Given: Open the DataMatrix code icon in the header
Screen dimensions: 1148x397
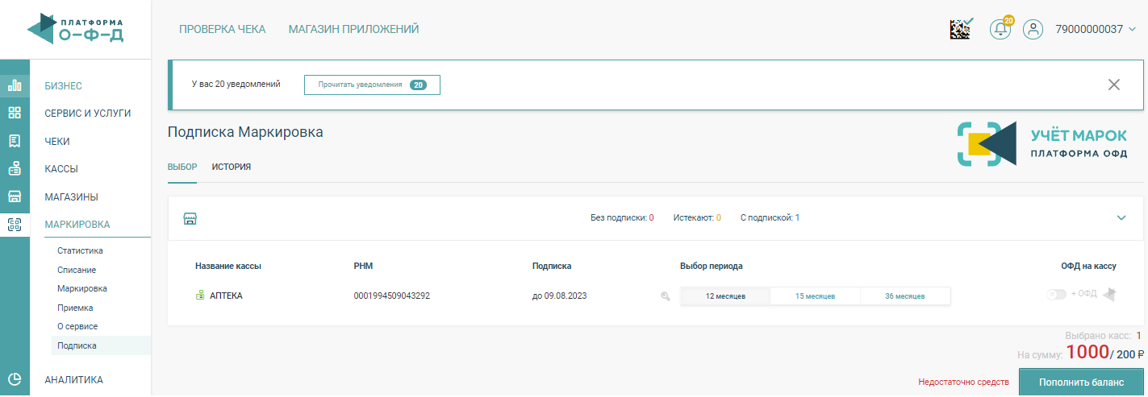Looking at the screenshot, I should tap(961, 29).
